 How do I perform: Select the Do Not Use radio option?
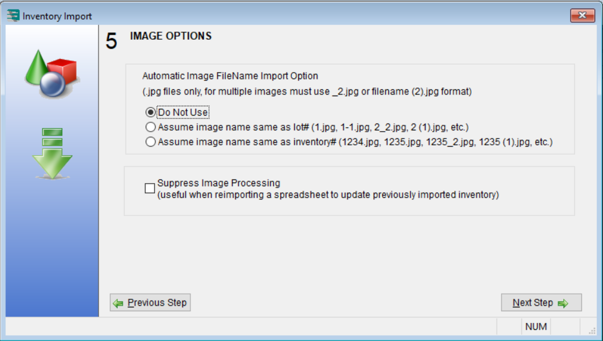click(150, 112)
